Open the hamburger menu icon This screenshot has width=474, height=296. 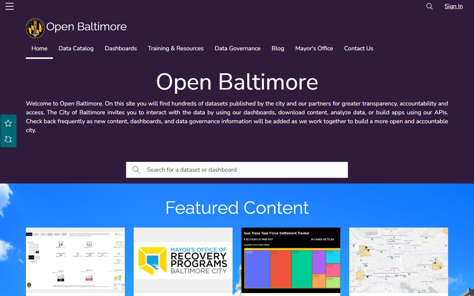(x=10, y=6)
